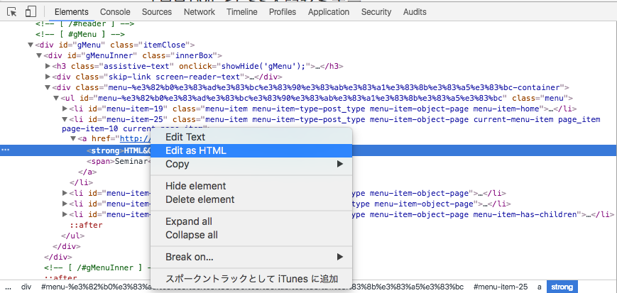Select the closing </ul> tag row
This screenshot has width=617, height=293.
73,236
